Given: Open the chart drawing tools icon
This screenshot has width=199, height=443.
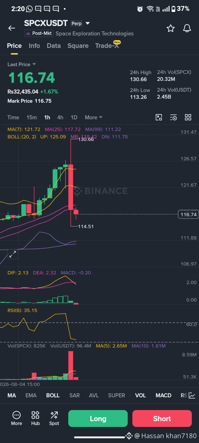Looking at the screenshot, I should point(159,117).
